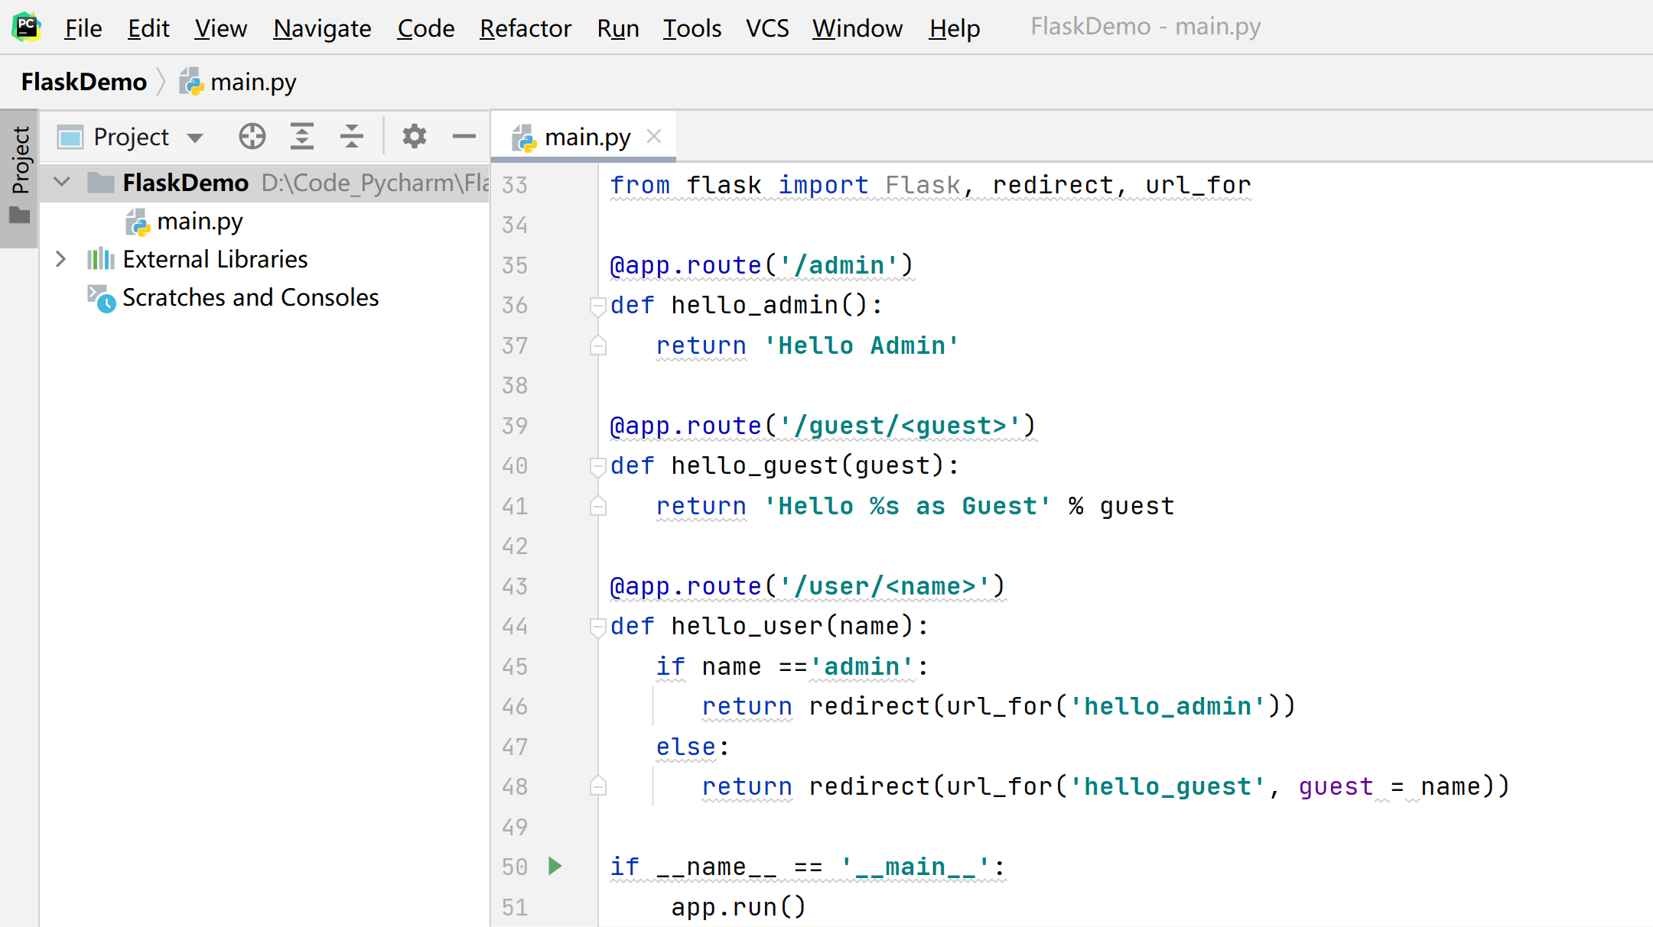This screenshot has width=1653, height=927.
Task: Hide the Project panel with minus icon
Action: point(464,137)
